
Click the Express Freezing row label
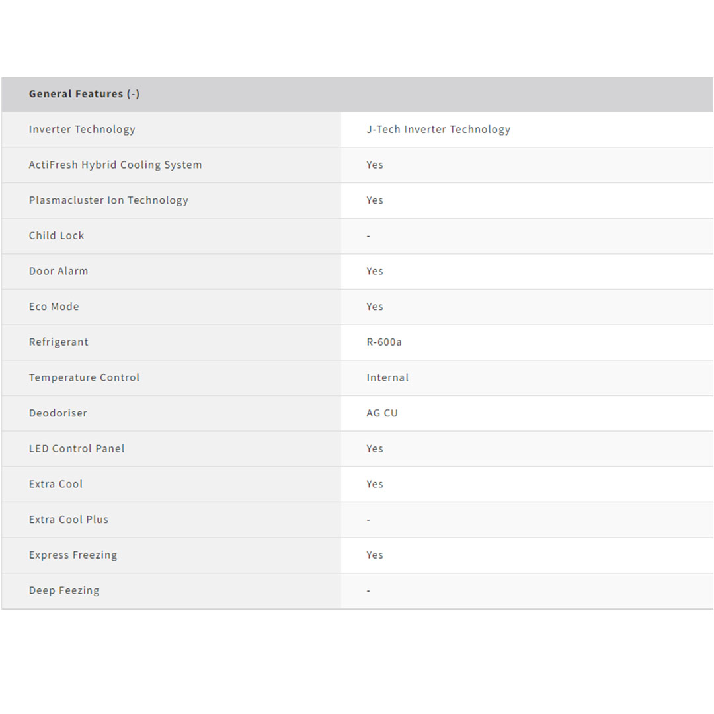point(73,555)
